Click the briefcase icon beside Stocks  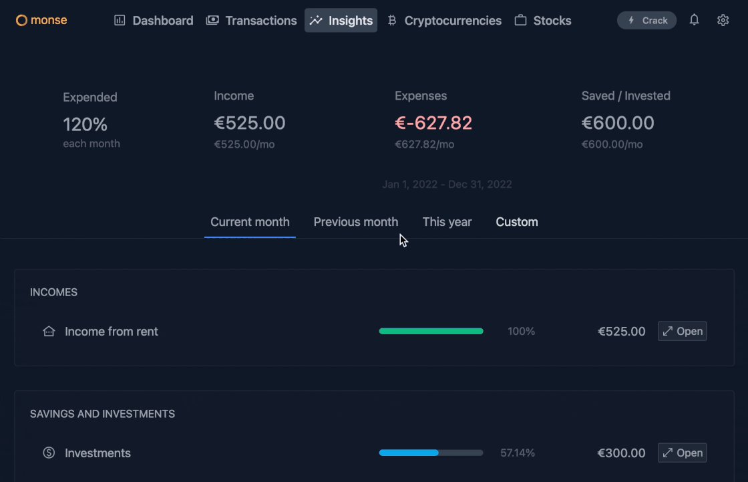pos(520,21)
